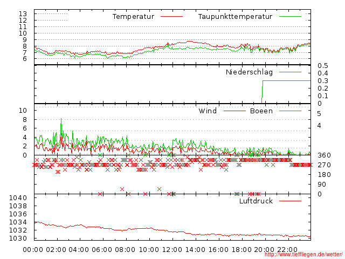Click the green Niederschlag legend line
This screenshot has height=259, width=345.
(290, 72)
